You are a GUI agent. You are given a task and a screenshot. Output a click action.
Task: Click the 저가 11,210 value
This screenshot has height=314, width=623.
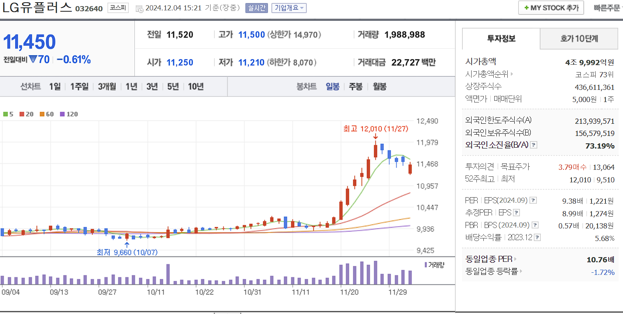pos(251,63)
